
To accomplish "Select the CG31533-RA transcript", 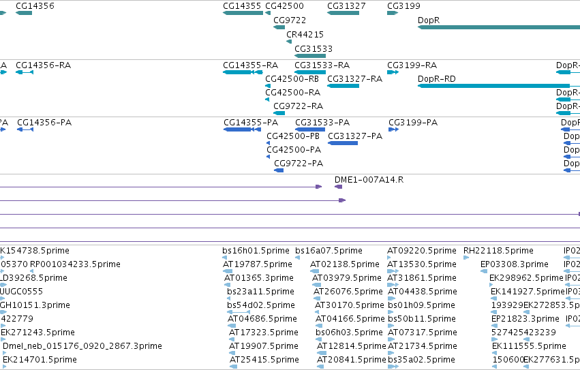I will [x=310, y=72].
